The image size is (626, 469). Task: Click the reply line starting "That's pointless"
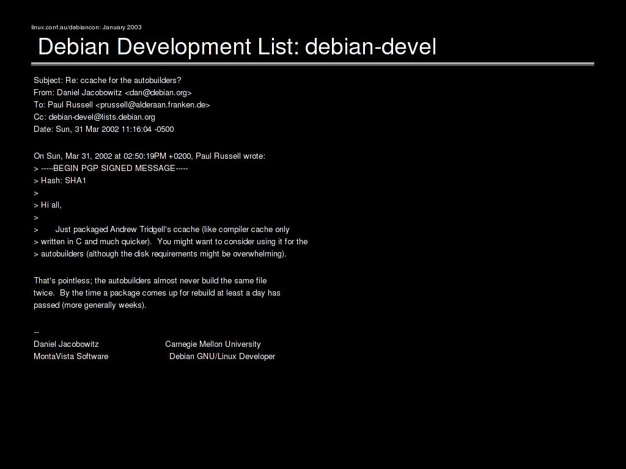click(x=150, y=280)
